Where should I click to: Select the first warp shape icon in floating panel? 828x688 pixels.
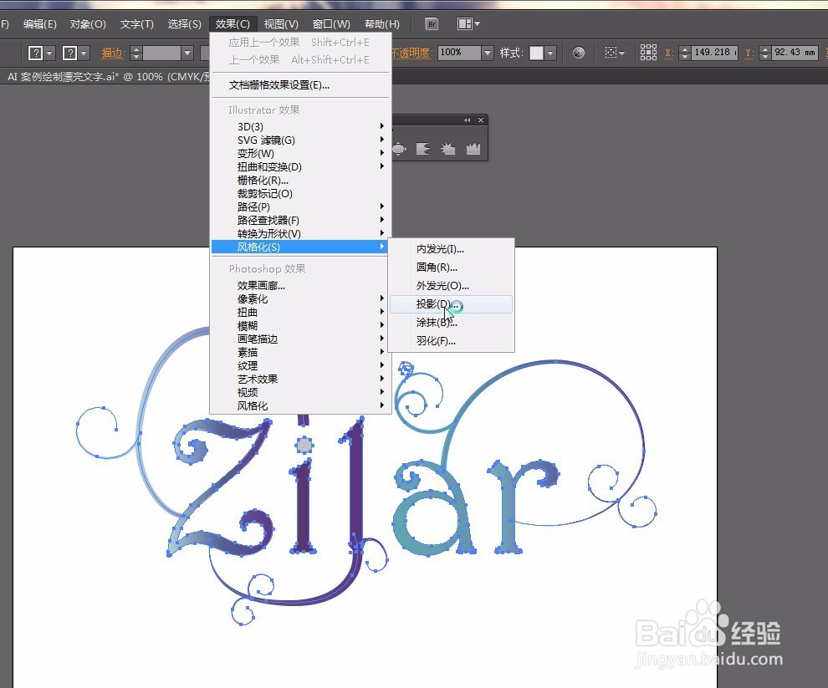click(398, 148)
